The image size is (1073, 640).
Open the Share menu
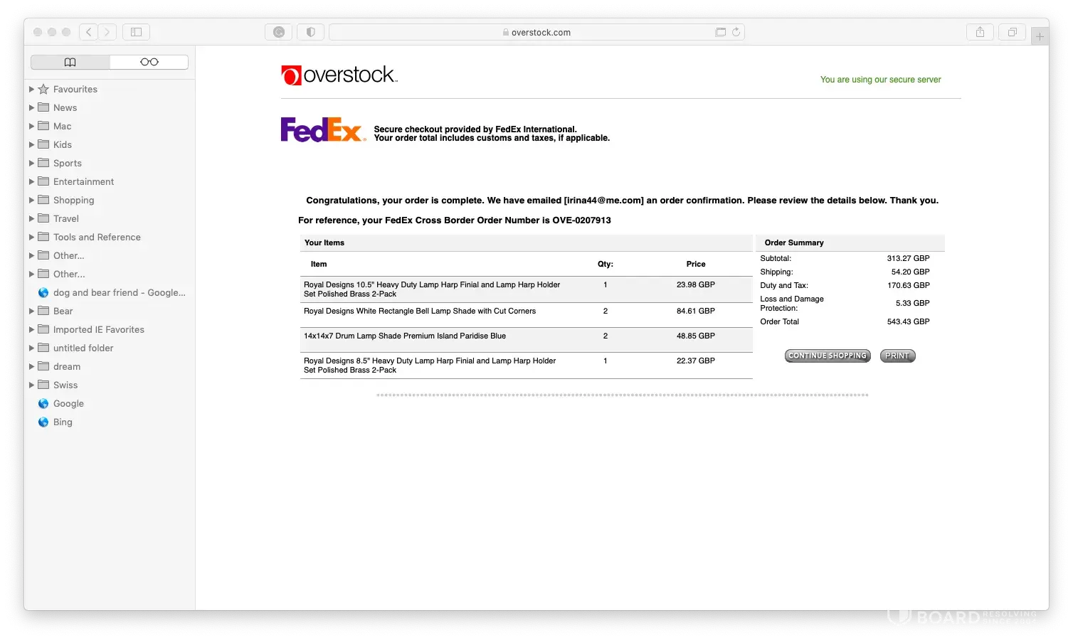tap(980, 32)
